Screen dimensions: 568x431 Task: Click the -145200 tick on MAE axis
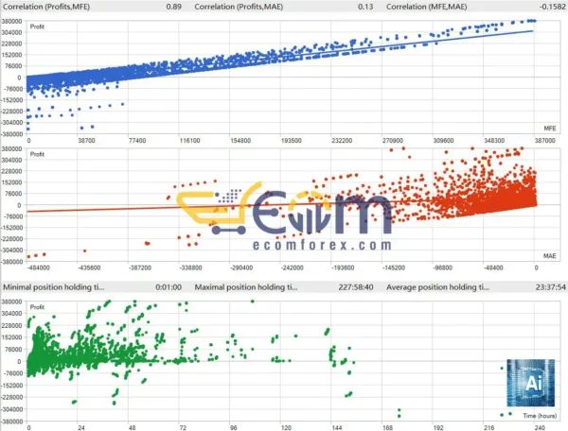[x=394, y=267]
